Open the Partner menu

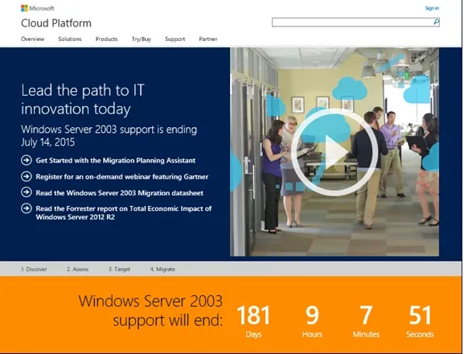(208, 39)
